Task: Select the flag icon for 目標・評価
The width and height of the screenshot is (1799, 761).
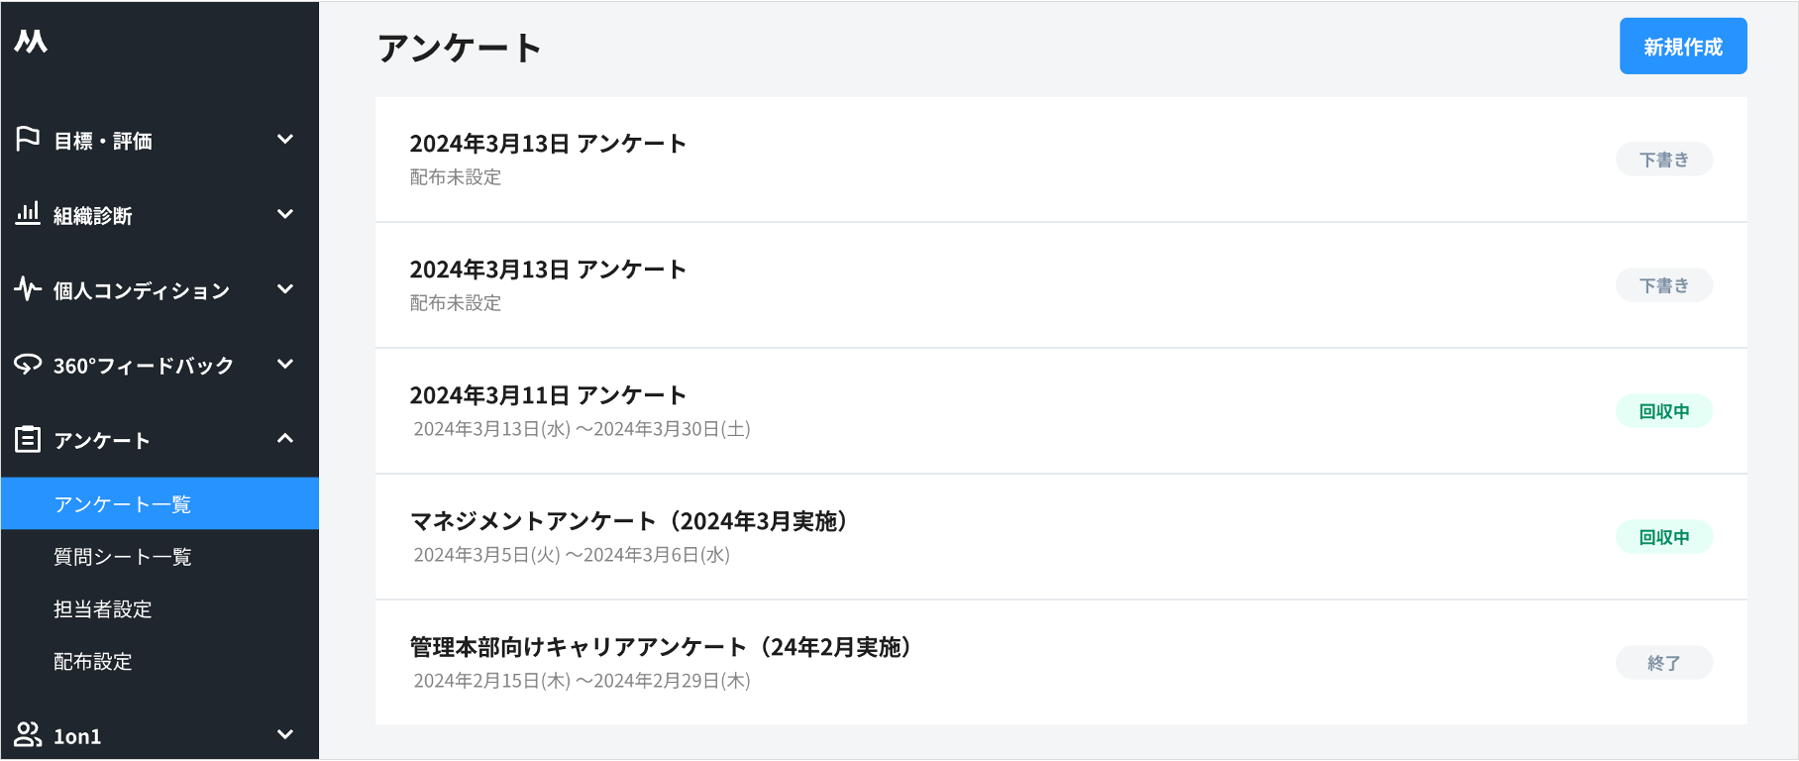Action: (x=27, y=140)
